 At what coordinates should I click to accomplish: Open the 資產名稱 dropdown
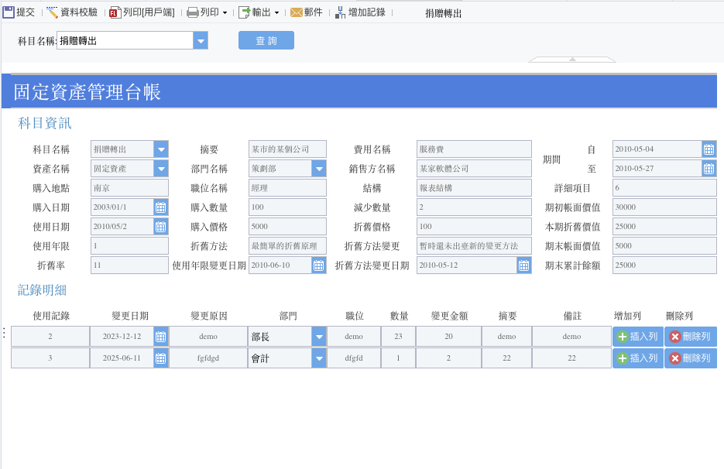click(x=161, y=169)
